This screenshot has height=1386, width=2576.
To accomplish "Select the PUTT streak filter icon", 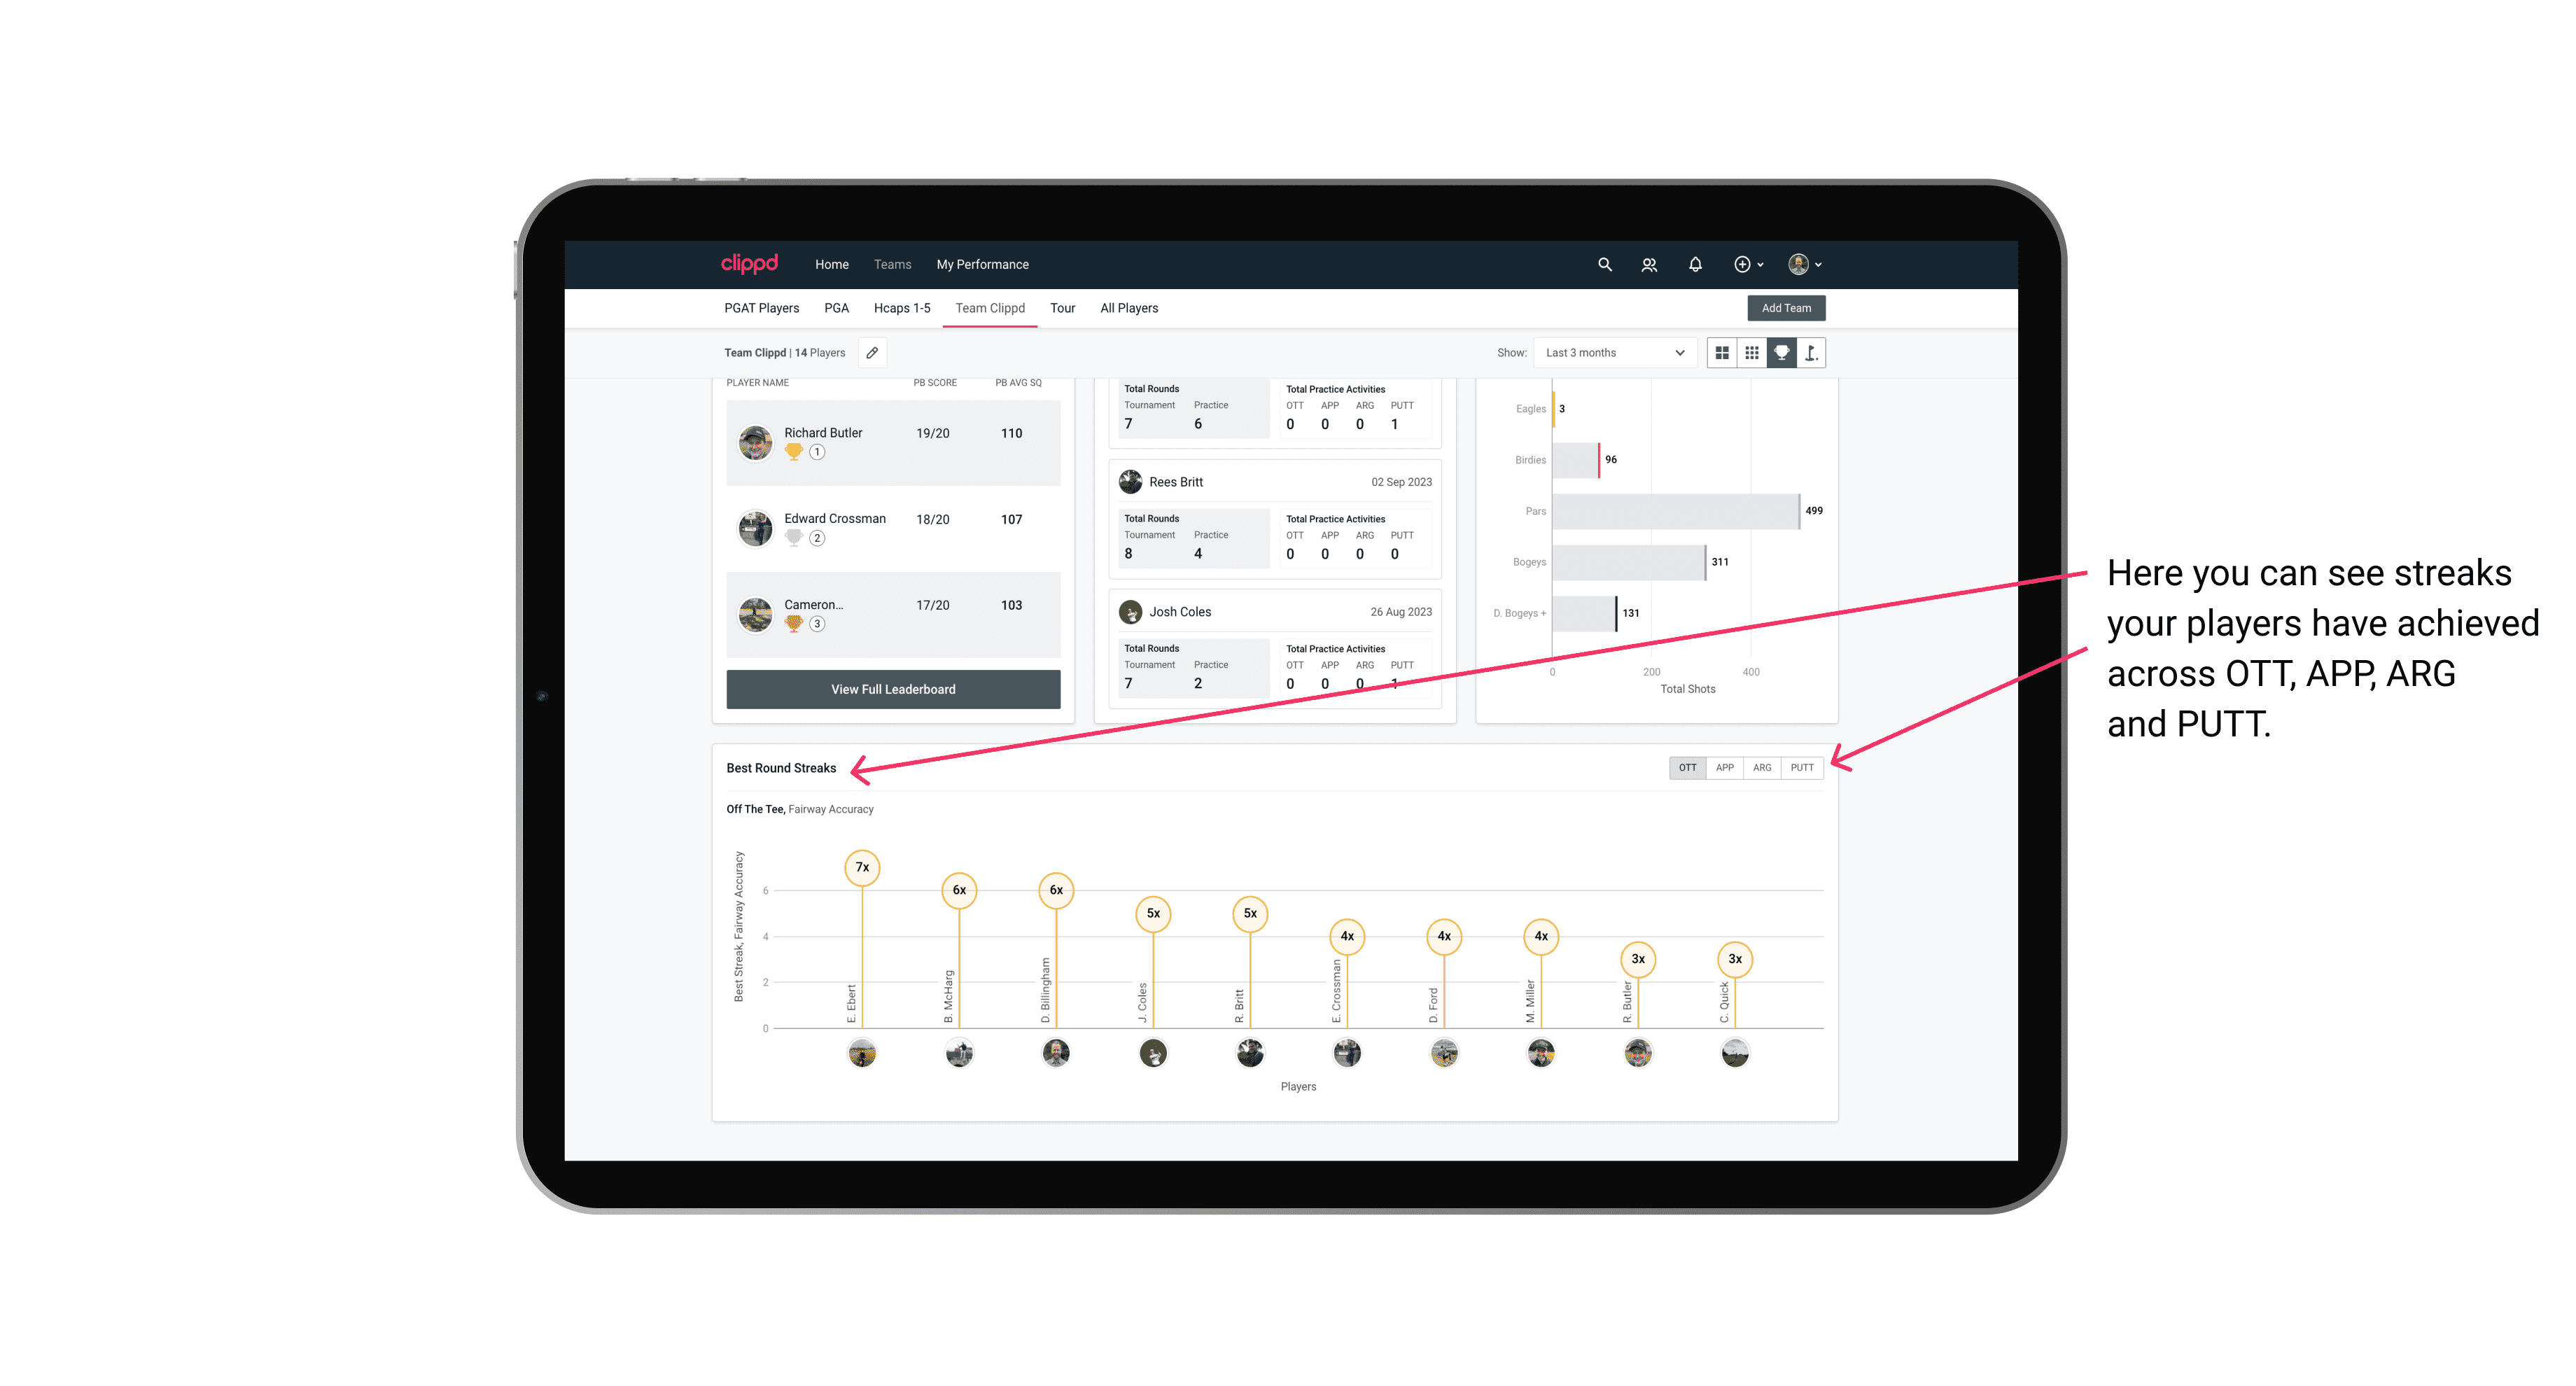I will point(1802,766).
